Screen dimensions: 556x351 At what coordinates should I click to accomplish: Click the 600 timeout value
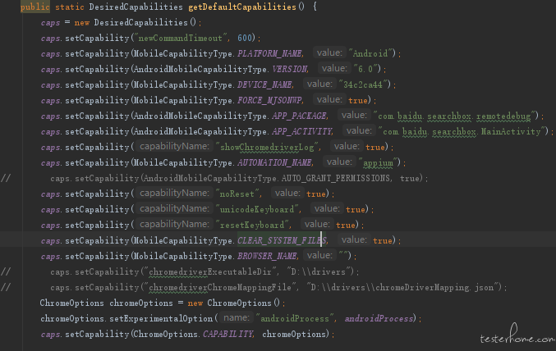pyautogui.click(x=244, y=38)
